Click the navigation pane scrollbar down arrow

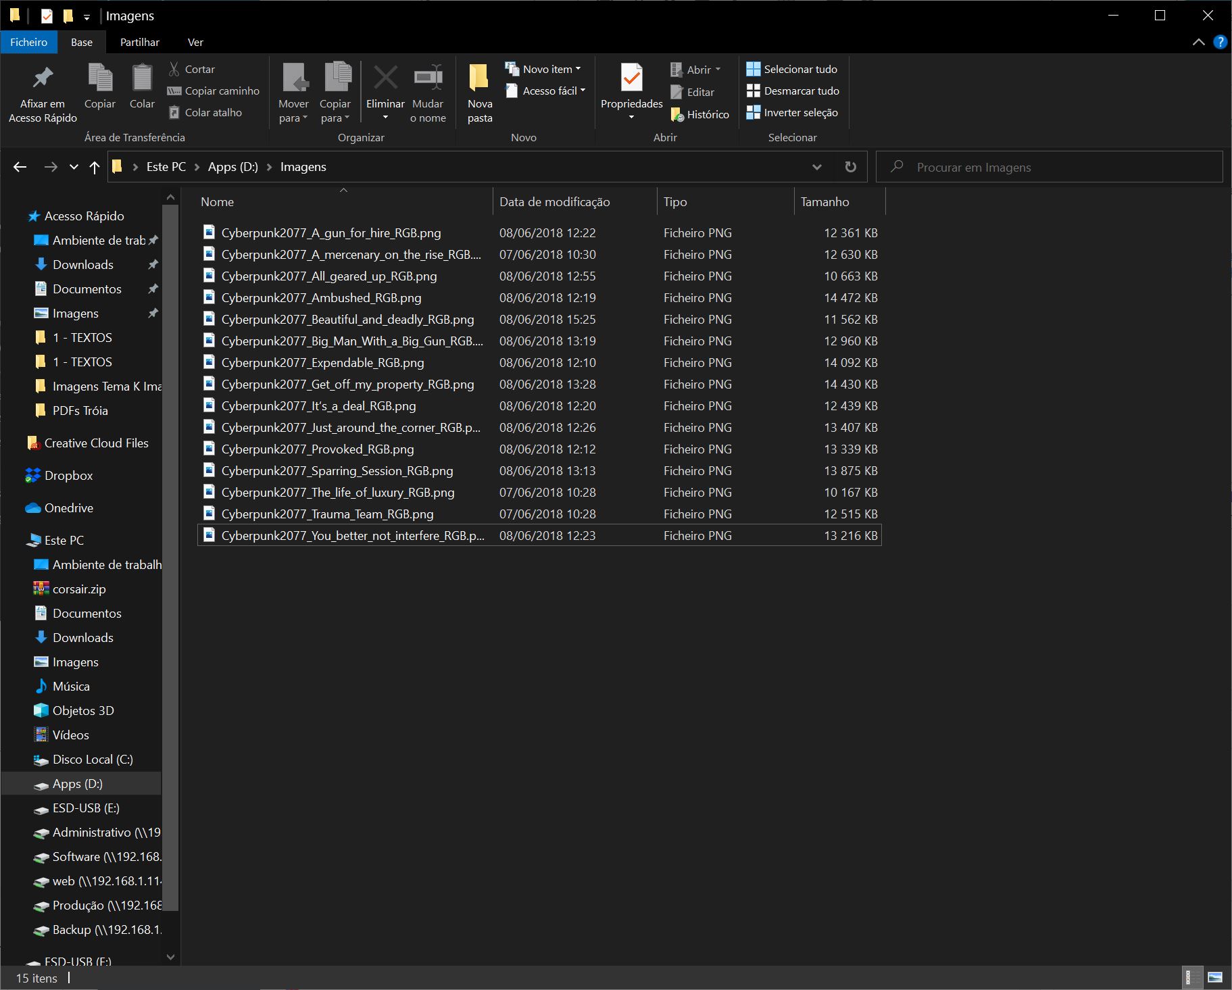[170, 957]
